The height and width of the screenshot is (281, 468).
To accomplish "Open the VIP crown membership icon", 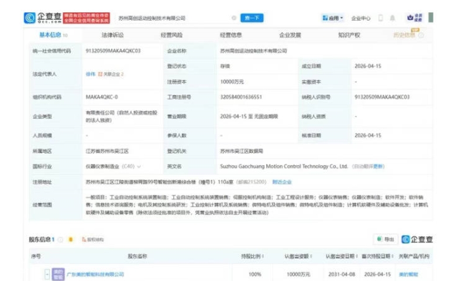I will click(415, 18).
